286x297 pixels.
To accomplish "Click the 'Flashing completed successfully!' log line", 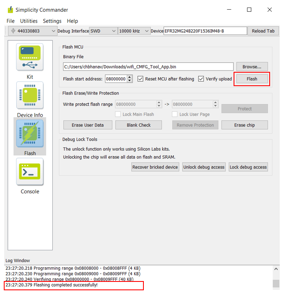I will 52,285.
